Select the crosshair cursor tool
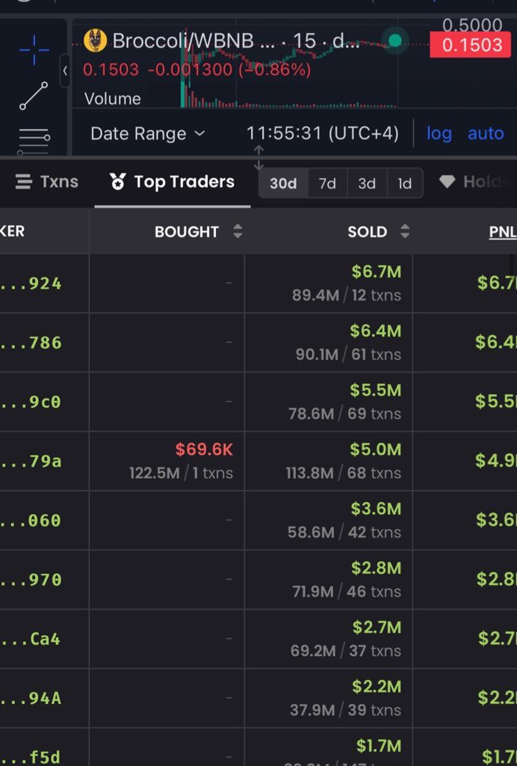517x766 pixels. 34,50
